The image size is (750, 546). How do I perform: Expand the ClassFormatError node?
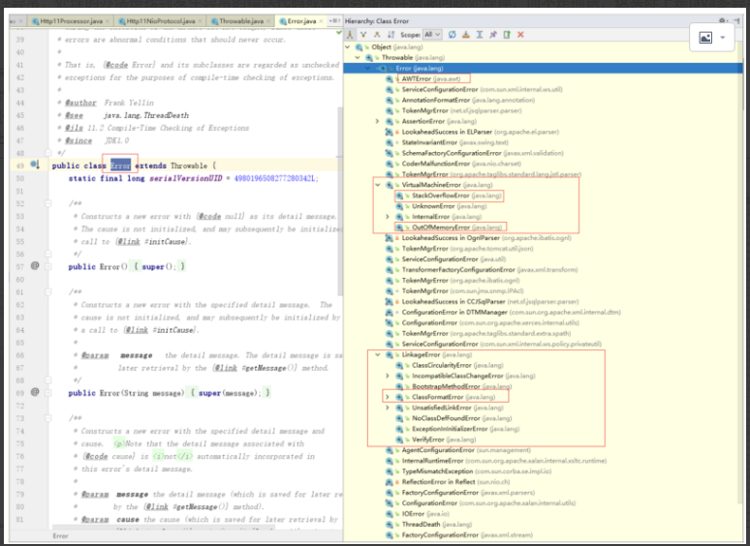[388, 397]
